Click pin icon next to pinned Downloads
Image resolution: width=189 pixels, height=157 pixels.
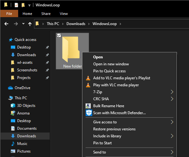tap(47, 55)
